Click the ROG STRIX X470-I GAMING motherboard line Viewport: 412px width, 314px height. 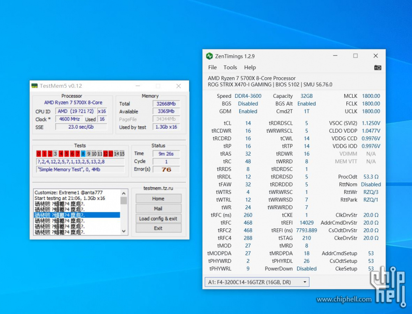point(270,84)
